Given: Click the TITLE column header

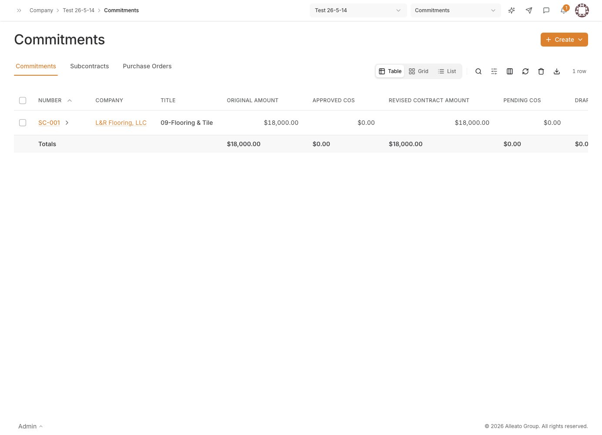Looking at the screenshot, I should (168, 100).
